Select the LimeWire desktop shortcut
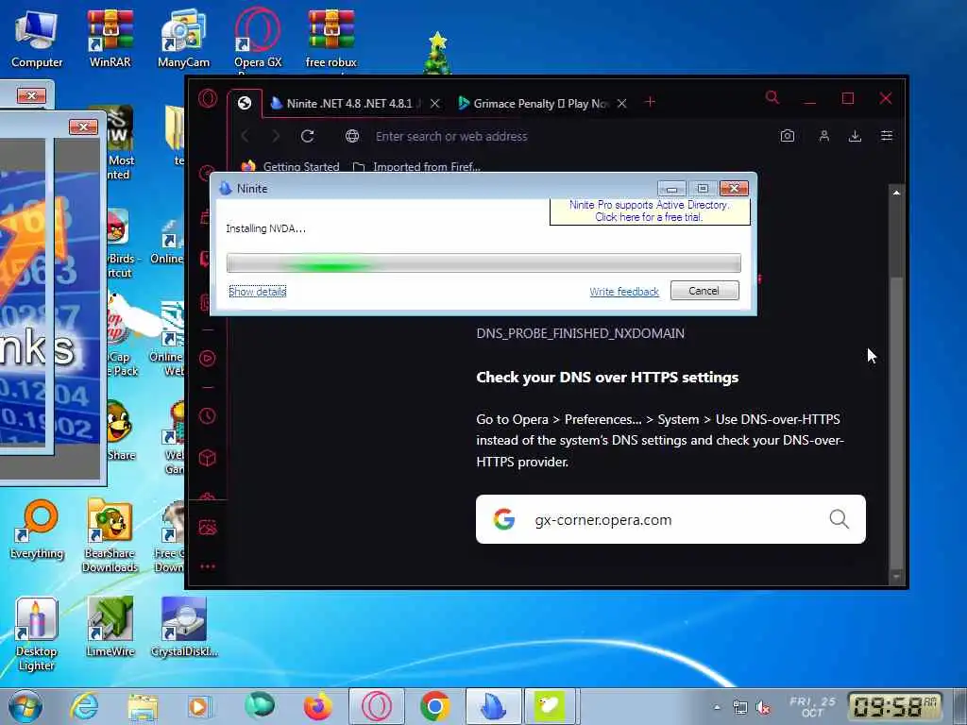 click(110, 627)
